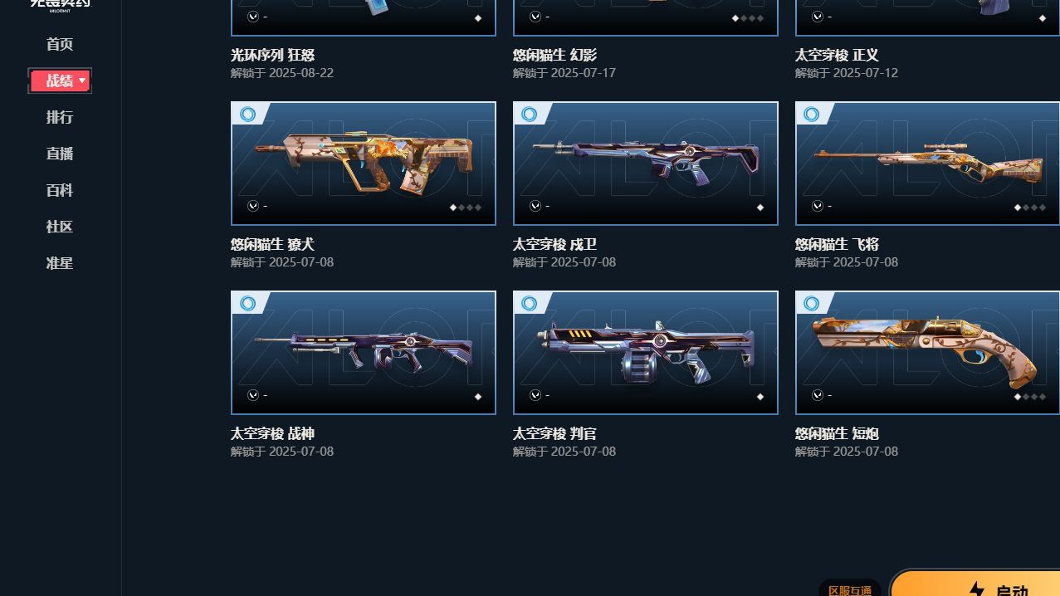Click the 区服互通 badge label
Image resolution: width=1060 pixels, height=596 pixels.
[850, 589]
